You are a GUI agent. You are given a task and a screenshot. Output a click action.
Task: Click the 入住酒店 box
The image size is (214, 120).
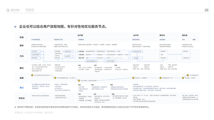click(x=137, y=58)
